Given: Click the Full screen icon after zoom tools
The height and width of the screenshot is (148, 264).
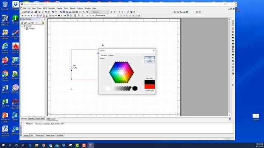Looking at the screenshot, I should tap(187, 12).
